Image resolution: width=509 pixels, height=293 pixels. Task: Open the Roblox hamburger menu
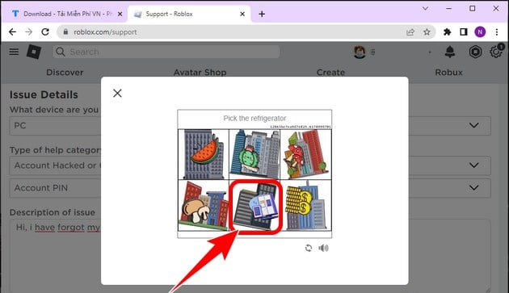[x=14, y=52]
